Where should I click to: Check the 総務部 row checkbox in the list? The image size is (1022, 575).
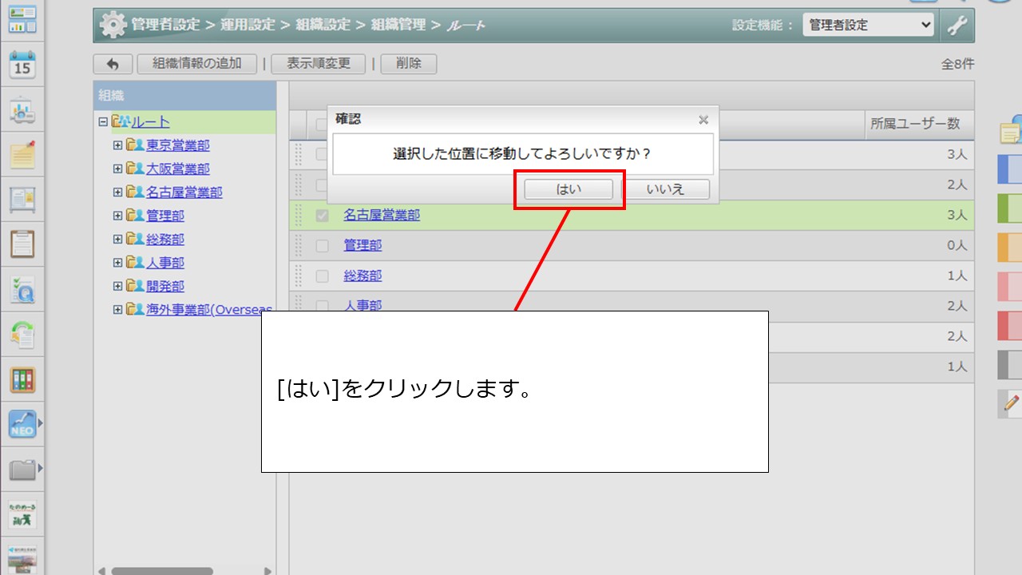pyautogui.click(x=322, y=276)
